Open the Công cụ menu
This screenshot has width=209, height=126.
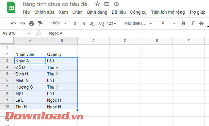tap(138, 12)
